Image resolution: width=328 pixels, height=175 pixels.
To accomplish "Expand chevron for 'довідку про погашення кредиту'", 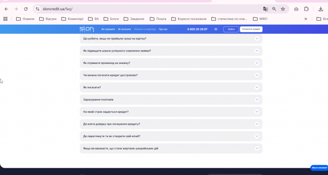I will click(x=257, y=124).
